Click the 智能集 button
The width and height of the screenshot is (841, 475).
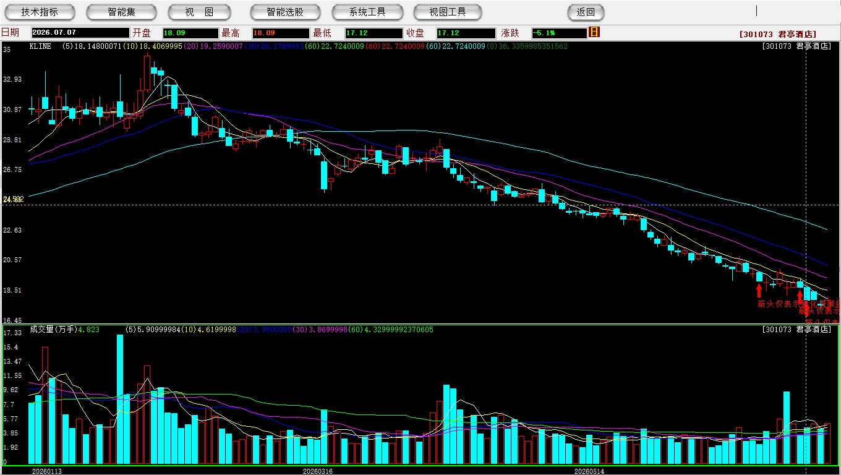(x=121, y=12)
